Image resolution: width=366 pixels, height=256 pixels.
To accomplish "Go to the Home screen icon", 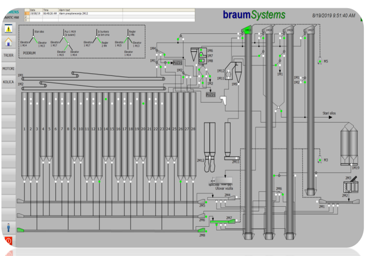I will click(x=8, y=42).
